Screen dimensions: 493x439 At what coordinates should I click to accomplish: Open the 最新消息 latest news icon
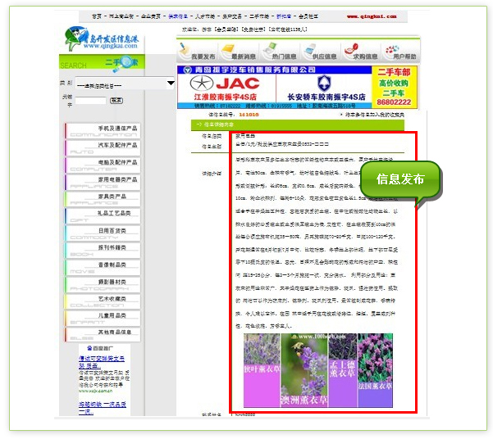click(239, 52)
